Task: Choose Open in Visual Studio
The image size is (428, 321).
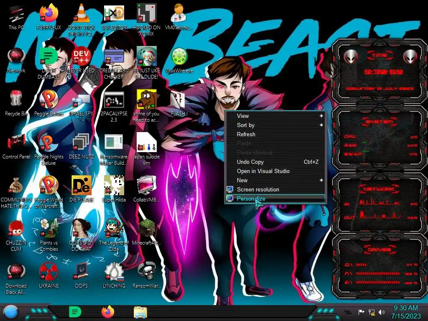Action: tap(276, 171)
